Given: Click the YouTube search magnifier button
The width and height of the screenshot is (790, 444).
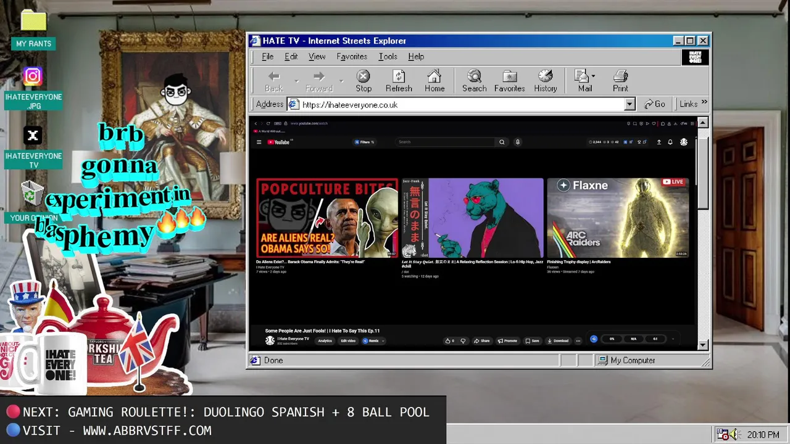Looking at the screenshot, I should (502, 142).
